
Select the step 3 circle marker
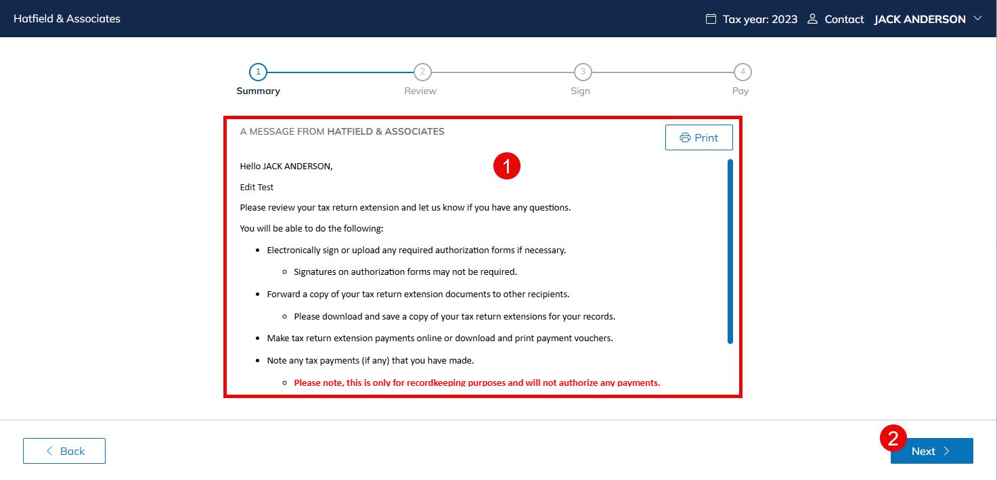[x=582, y=72]
